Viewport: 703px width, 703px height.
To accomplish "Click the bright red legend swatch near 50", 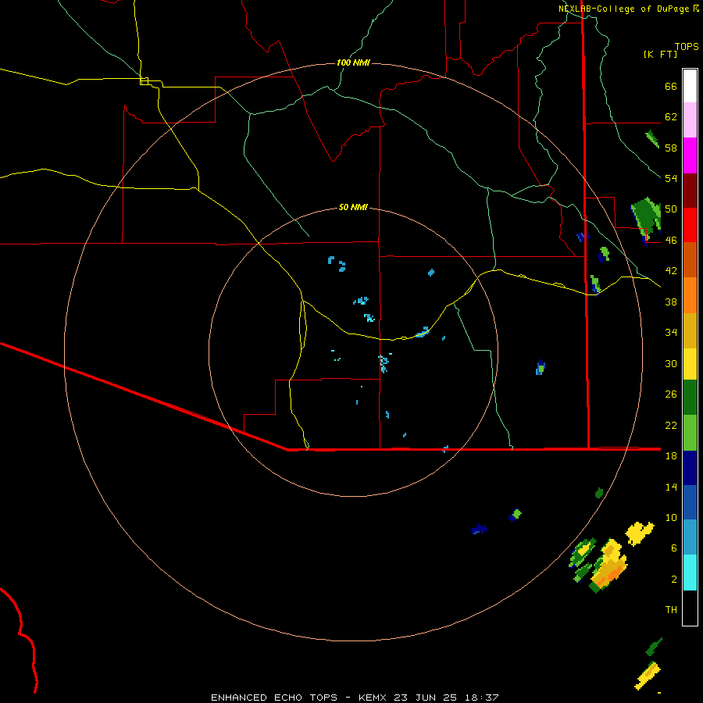I will click(690, 225).
